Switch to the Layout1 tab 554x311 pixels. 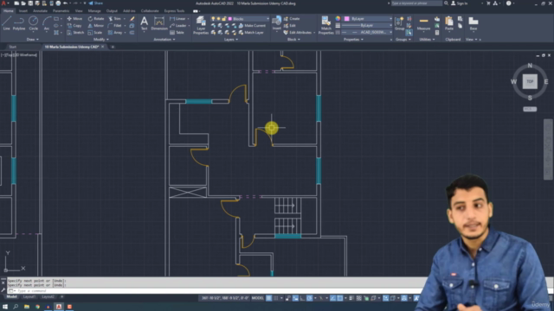tap(29, 297)
